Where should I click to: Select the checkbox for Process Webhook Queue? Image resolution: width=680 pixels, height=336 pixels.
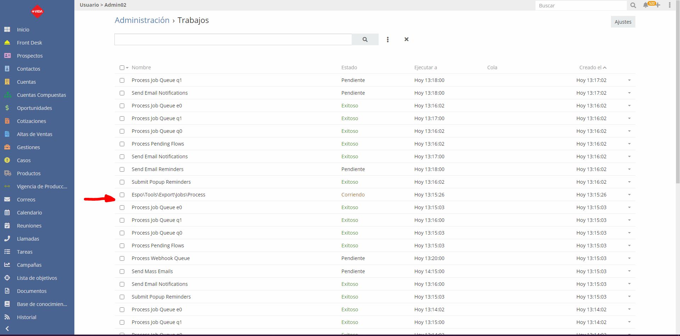point(122,258)
